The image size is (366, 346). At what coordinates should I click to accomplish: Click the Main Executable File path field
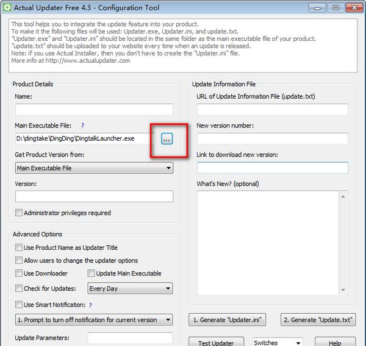point(85,139)
